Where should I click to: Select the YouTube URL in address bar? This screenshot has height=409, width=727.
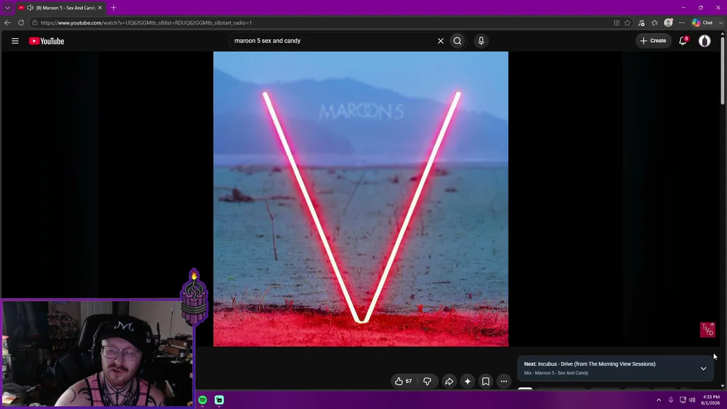pos(146,23)
